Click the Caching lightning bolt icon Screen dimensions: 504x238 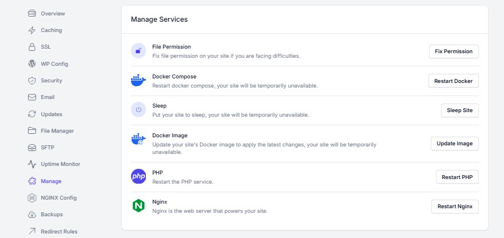coord(32,30)
